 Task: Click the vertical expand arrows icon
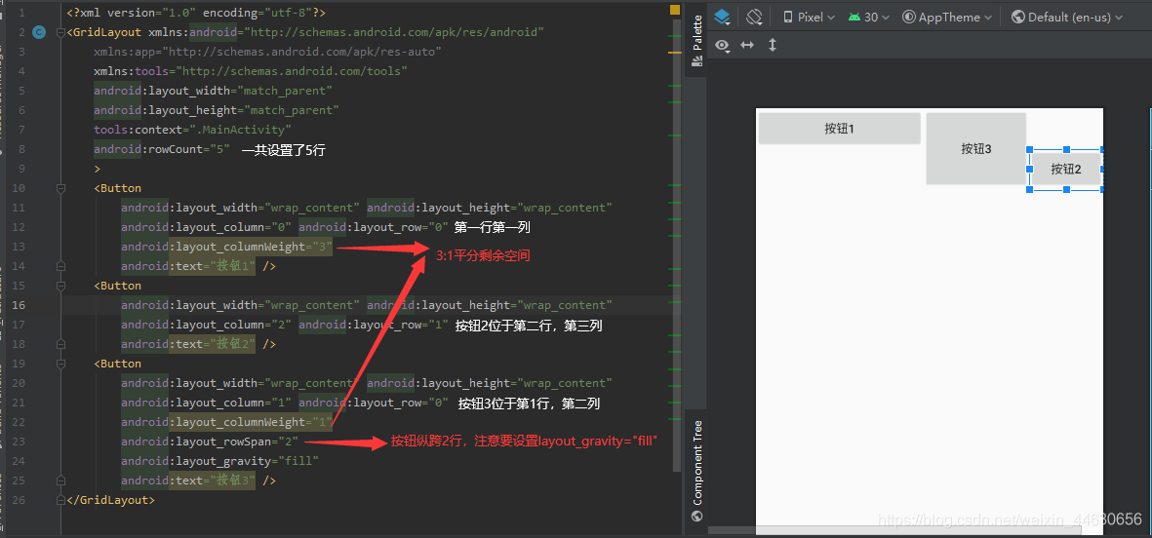coord(773,46)
